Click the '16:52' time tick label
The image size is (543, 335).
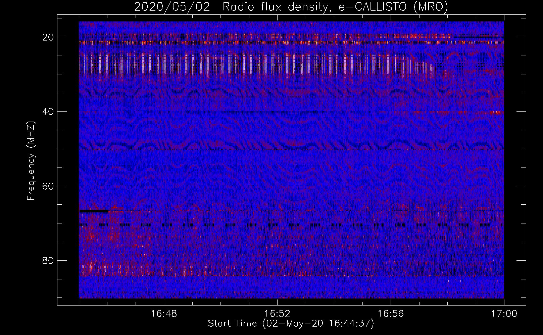[277, 314]
